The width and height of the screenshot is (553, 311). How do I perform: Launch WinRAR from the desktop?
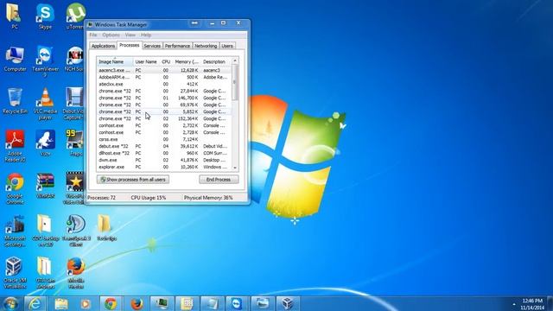pos(45,186)
